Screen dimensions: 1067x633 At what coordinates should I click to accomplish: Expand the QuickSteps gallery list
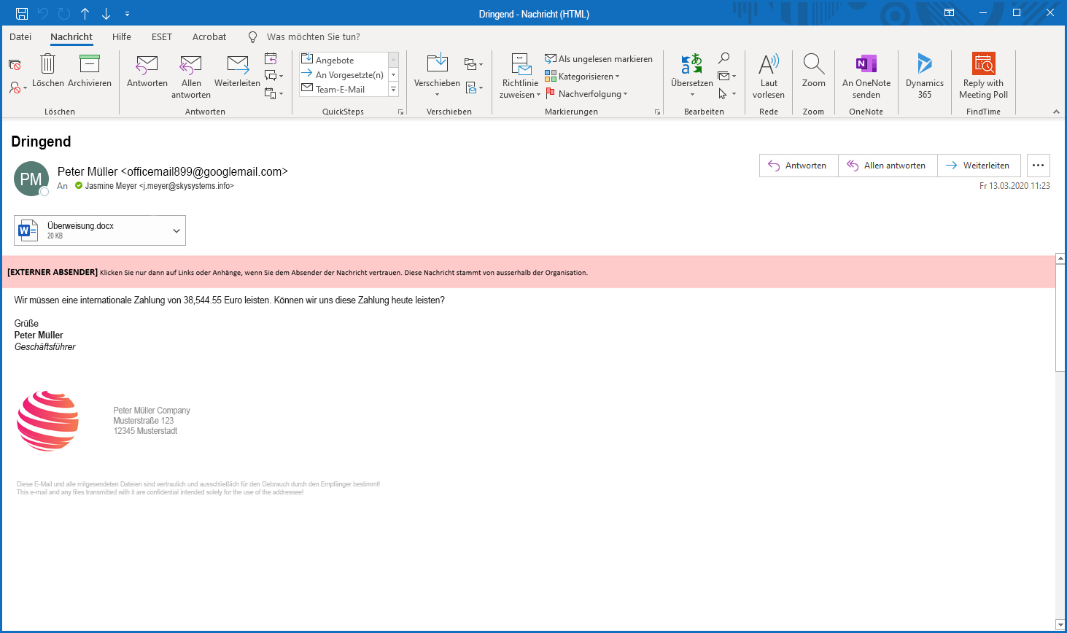coord(394,90)
